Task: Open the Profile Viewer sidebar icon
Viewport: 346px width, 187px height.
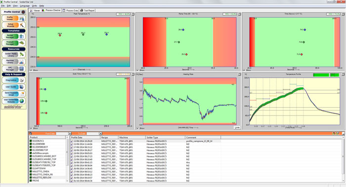Action: [22, 18]
